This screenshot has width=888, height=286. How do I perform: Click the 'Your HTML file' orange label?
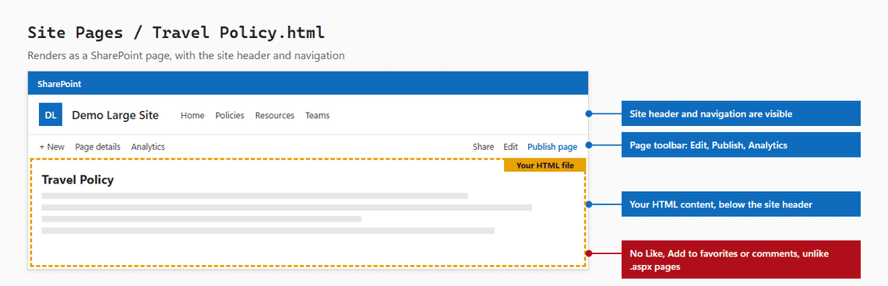pos(544,165)
